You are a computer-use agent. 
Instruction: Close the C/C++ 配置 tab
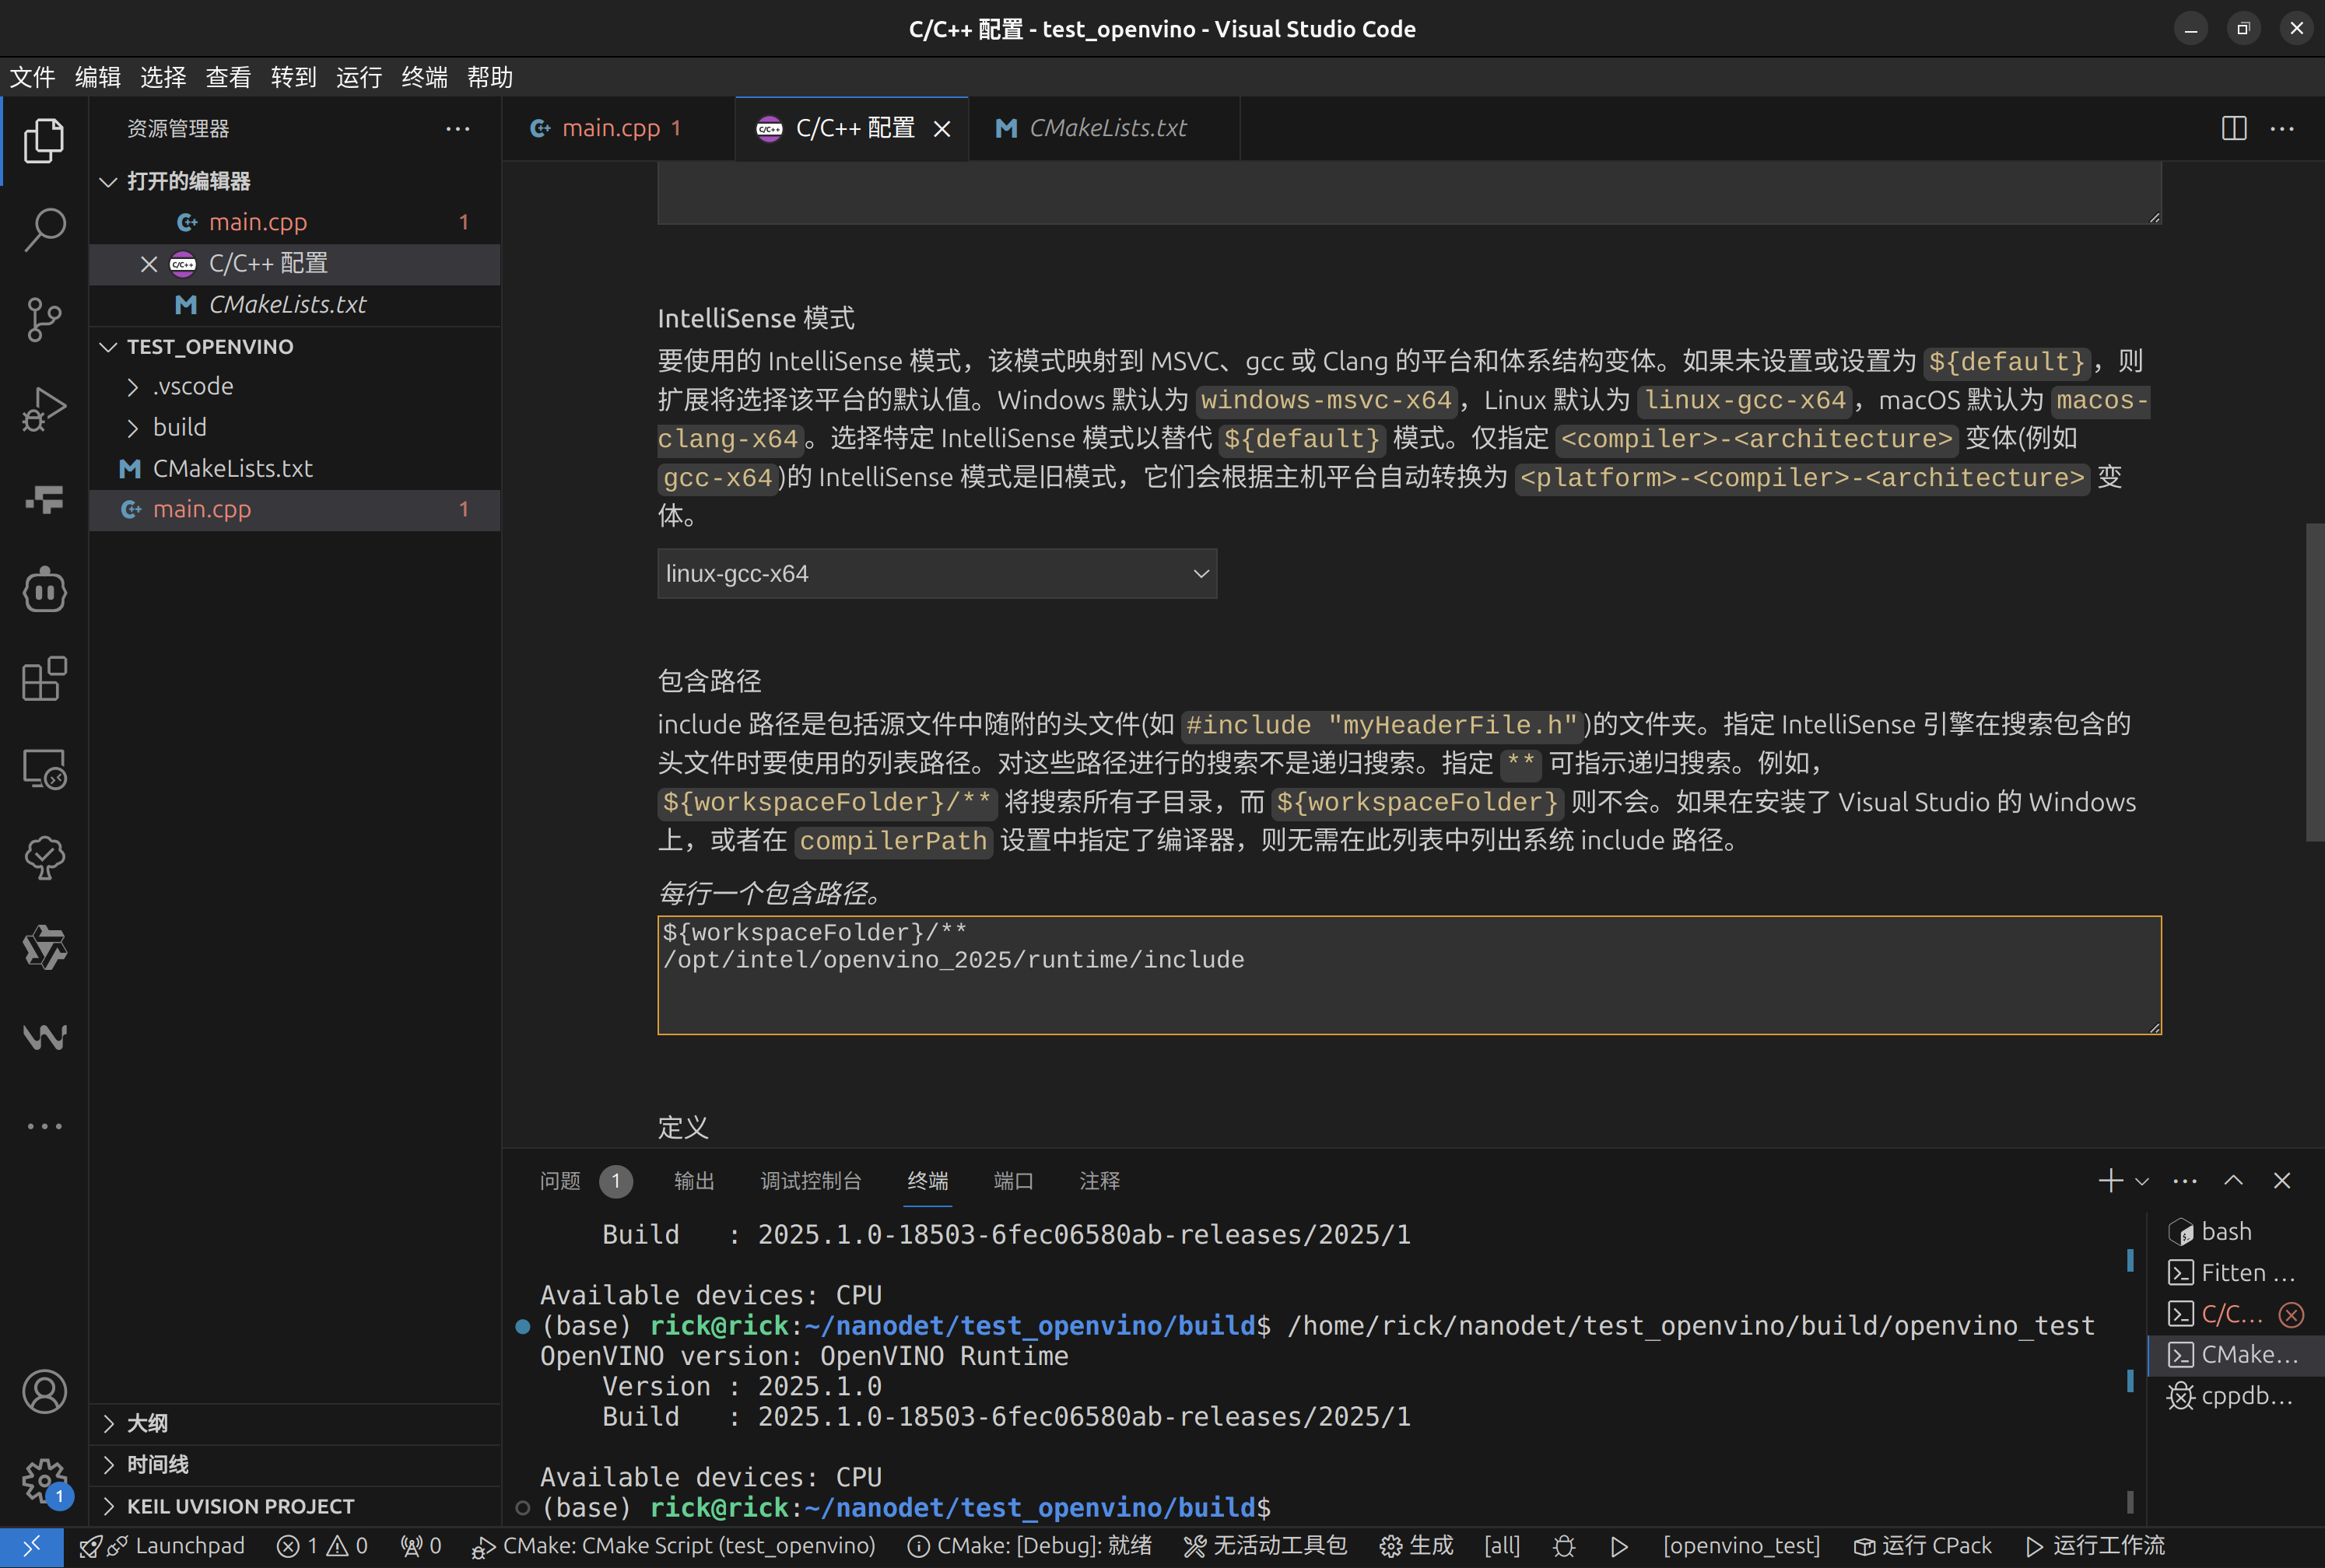coord(942,128)
